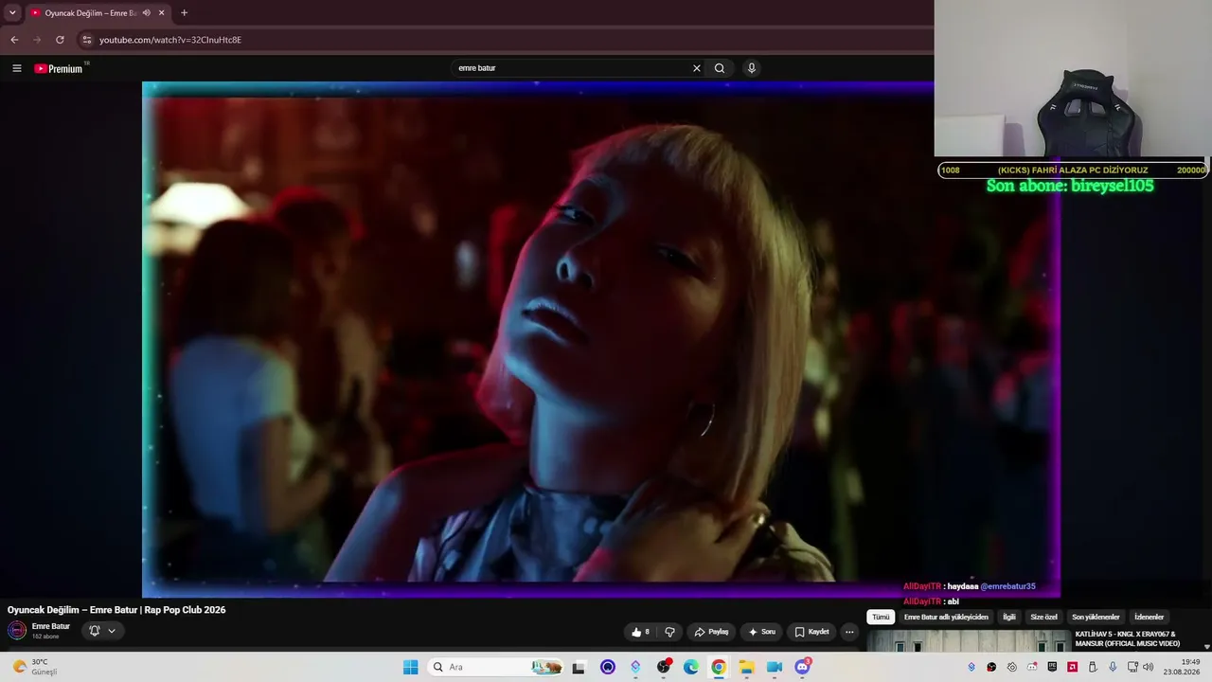
Task: Reload the YouTube page
Action: pyautogui.click(x=60, y=40)
